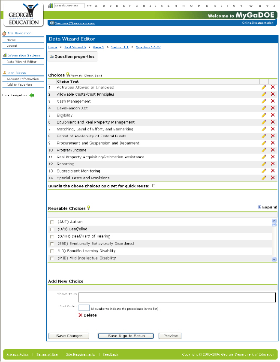Edit the Activities Allowed or Unallowed choice

click(264, 87)
